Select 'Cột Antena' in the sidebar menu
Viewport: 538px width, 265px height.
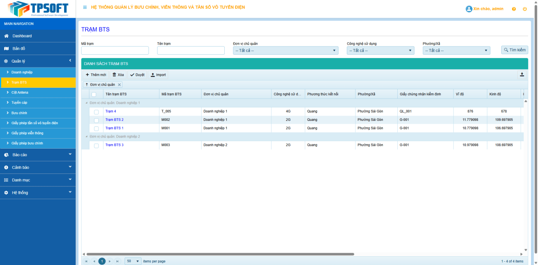tap(20, 92)
